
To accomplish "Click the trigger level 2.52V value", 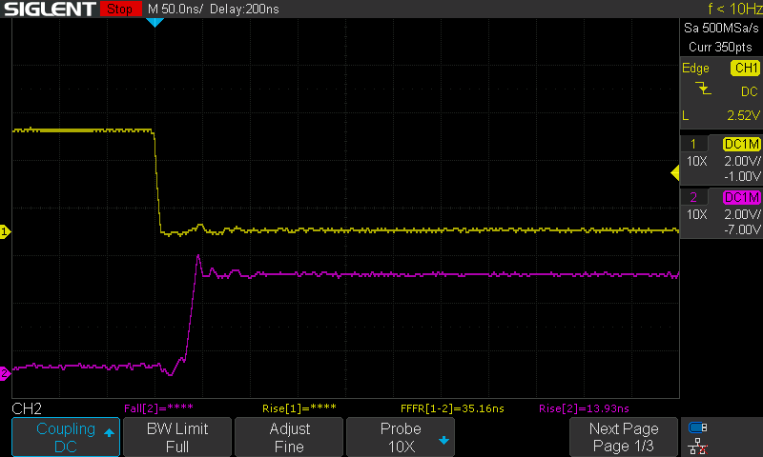I will click(x=743, y=115).
